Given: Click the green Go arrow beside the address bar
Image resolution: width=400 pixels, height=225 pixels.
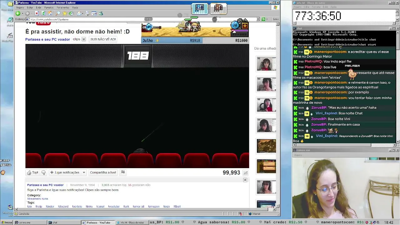Looking at the screenshot, I should click(x=263, y=19).
